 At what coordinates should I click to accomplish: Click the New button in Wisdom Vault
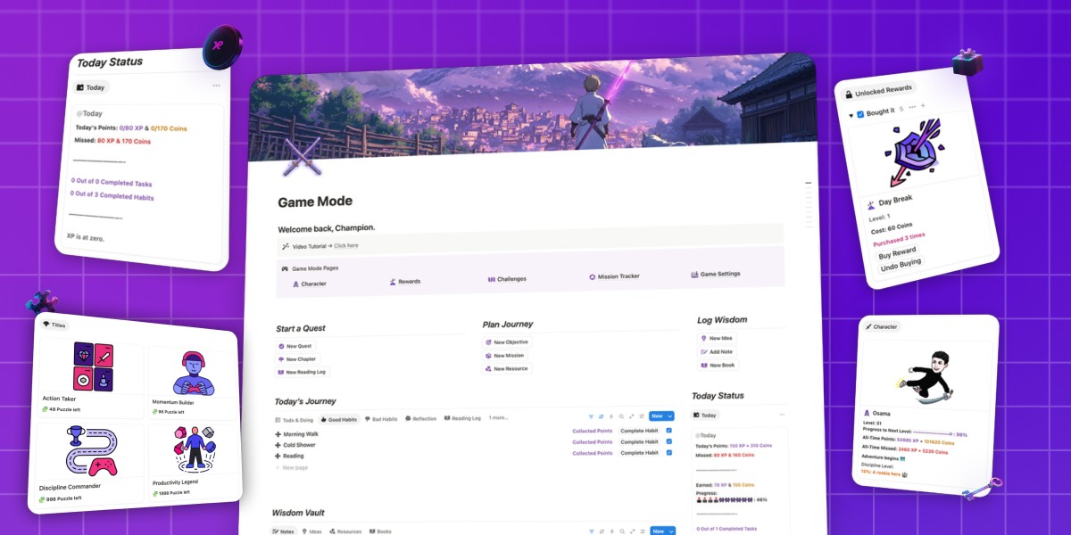coord(657,531)
